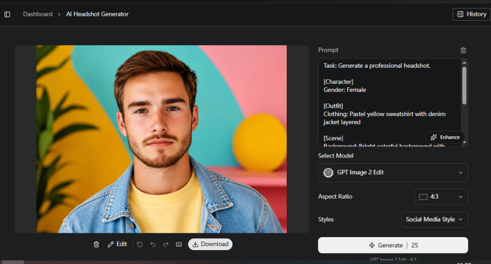This screenshot has height=264, width=491.
Task: Click the undo arrow icon
Action: point(153,244)
